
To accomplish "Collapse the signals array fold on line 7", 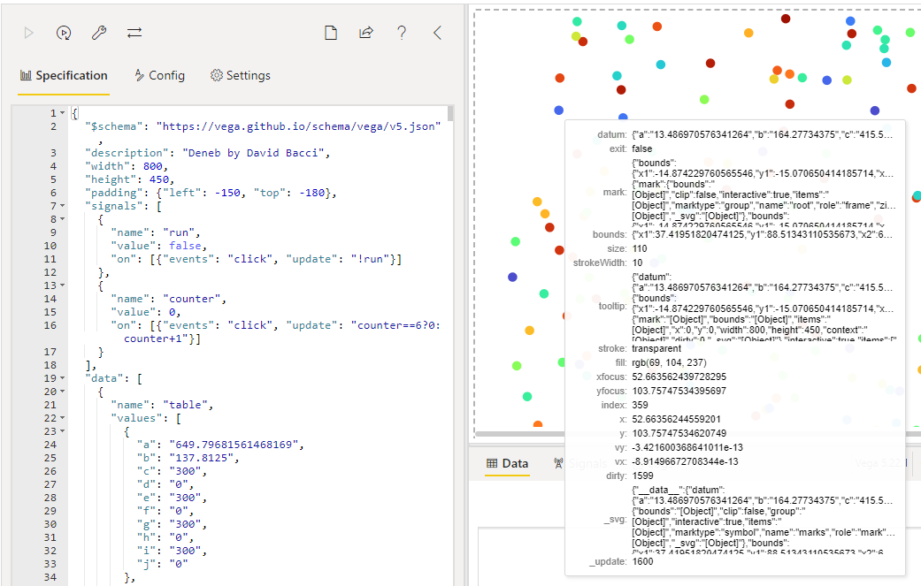I will pyautogui.click(x=62, y=206).
